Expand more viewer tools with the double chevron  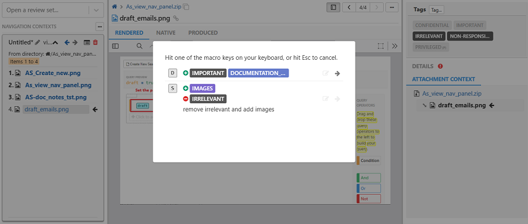click(395, 46)
